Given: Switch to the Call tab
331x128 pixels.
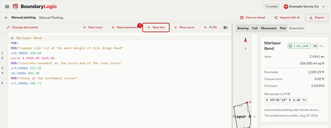Looking at the screenshot, I should point(255,28).
